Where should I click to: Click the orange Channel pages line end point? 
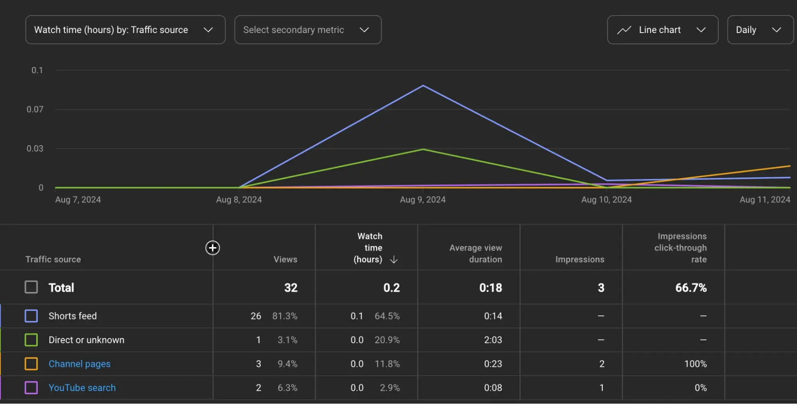tap(789, 166)
